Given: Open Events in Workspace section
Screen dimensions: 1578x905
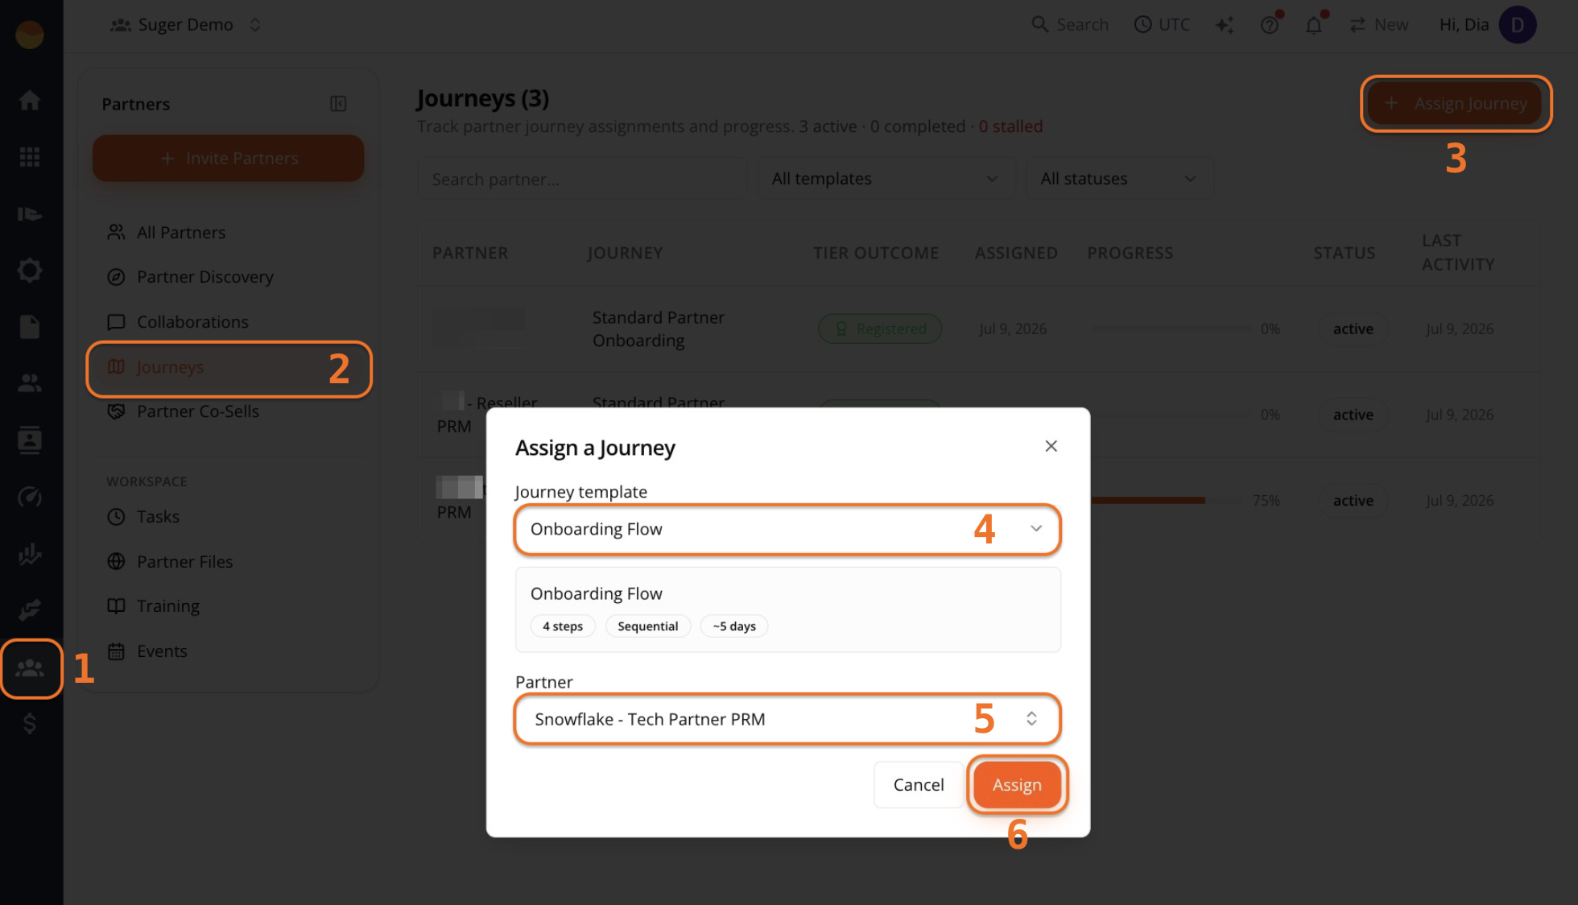Looking at the screenshot, I should 162,651.
